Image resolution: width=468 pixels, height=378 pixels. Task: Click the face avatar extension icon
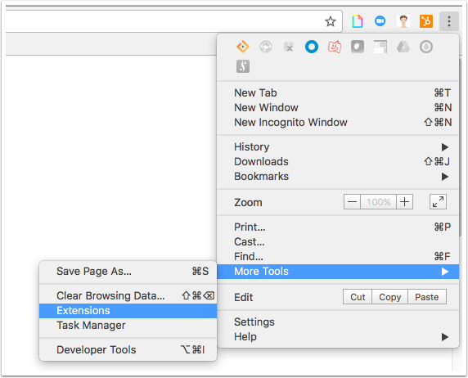click(403, 21)
